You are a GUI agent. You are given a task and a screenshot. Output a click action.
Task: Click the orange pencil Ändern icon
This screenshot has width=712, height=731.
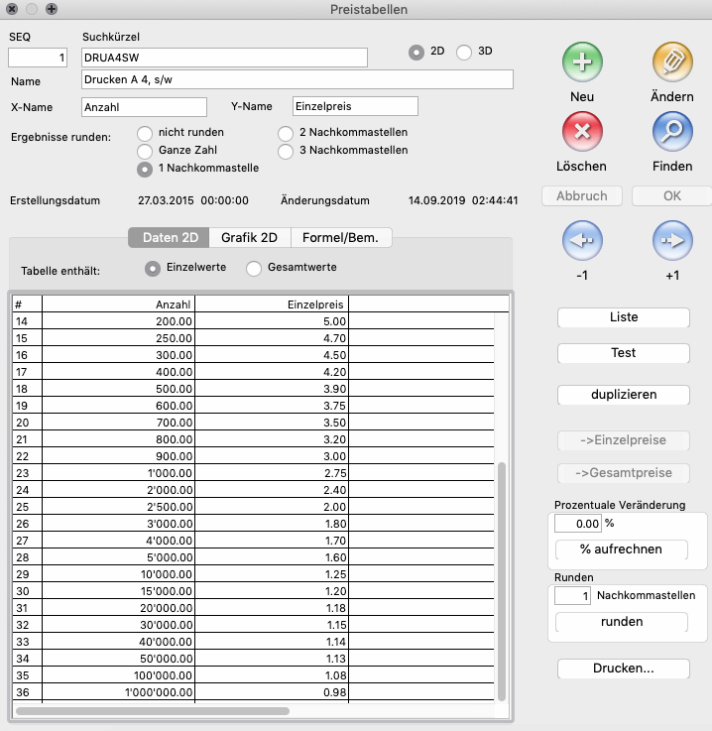(672, 62)
